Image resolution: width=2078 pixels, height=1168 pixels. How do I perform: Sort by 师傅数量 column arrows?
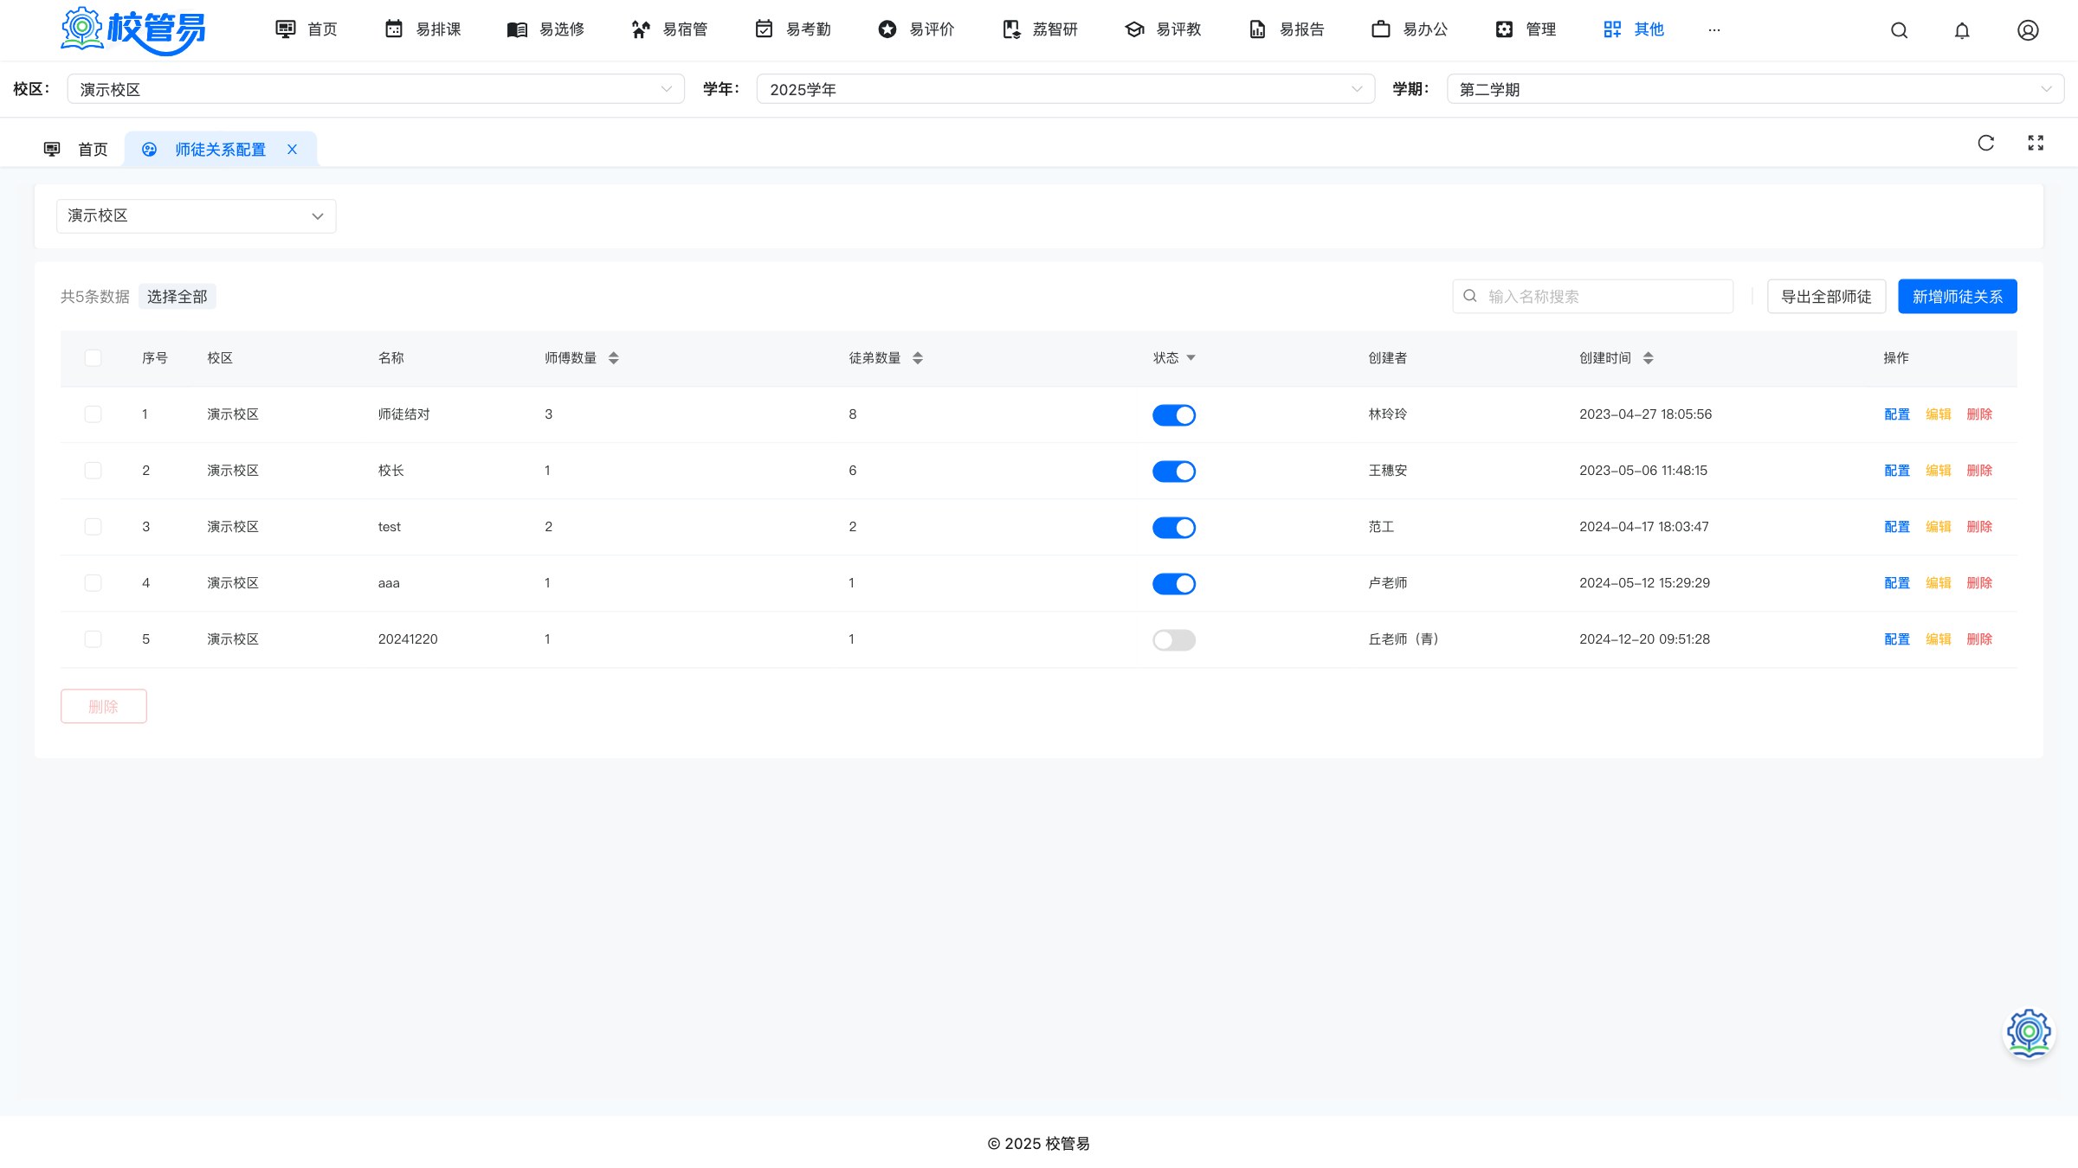point(613,358)
